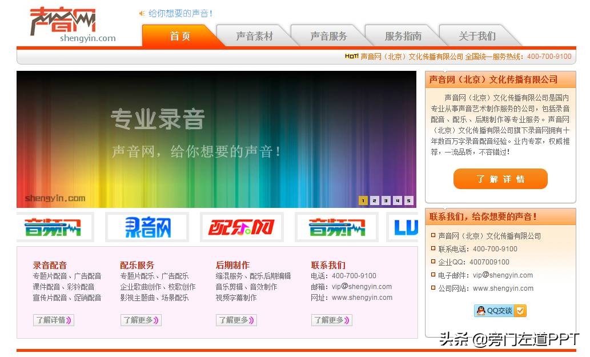Click 音乐剪辑、音效制作 text
590x357 pixels.
coord(247,287)
